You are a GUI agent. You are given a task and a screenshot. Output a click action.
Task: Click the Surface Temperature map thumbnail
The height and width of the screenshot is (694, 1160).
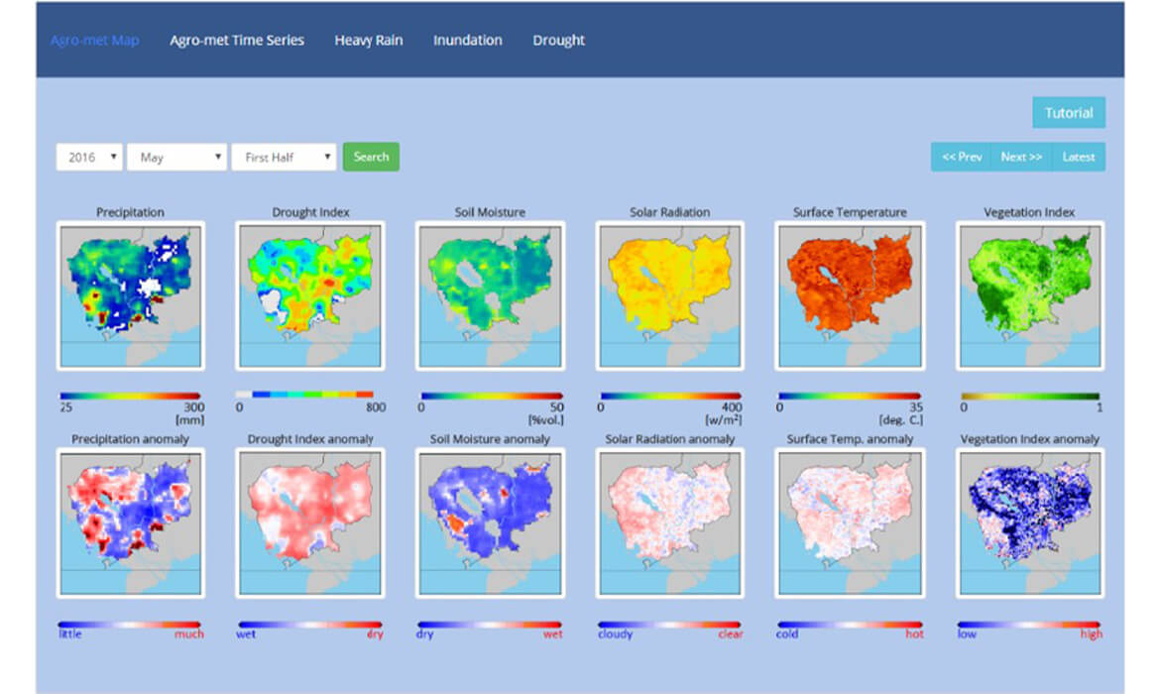pyautogui.click(x=850, y=295)
